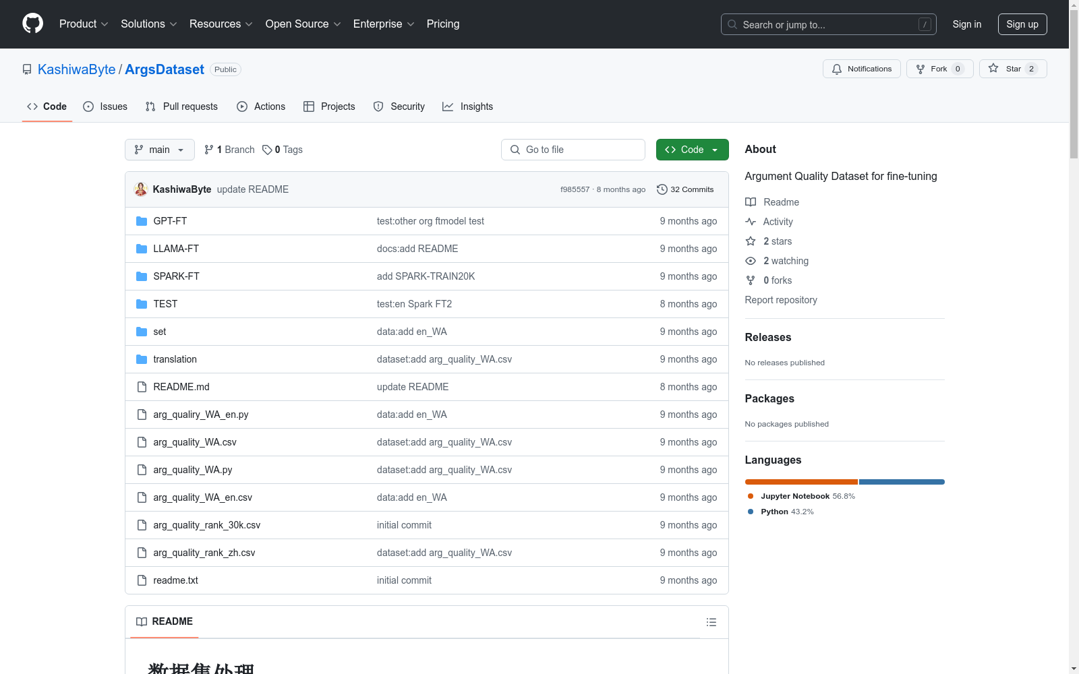Open 'test:en Spark FT2' commit message
Image resolution: width=1079 pixels, height=674 pixels.
414,304
